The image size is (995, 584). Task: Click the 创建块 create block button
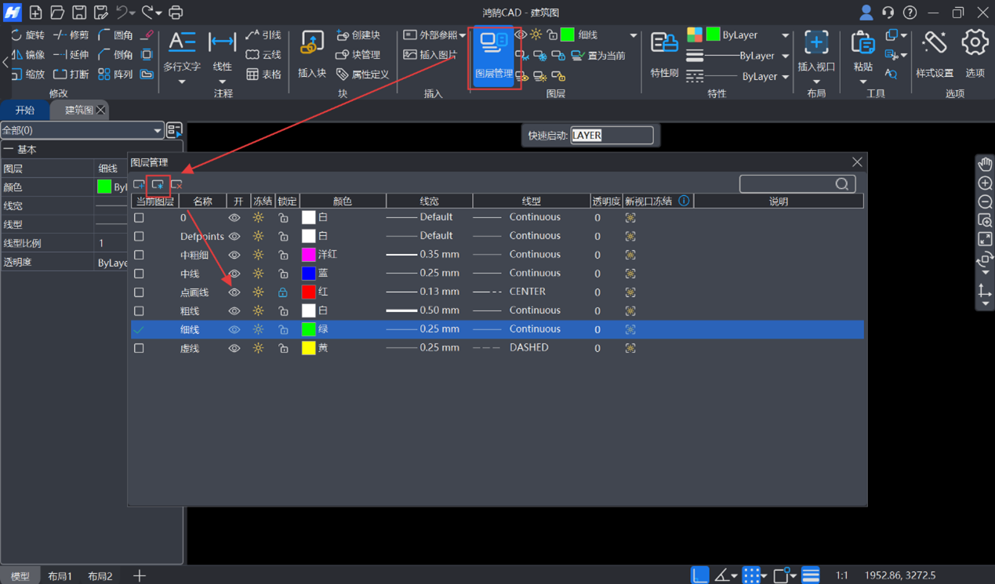[x=358, y=35]
